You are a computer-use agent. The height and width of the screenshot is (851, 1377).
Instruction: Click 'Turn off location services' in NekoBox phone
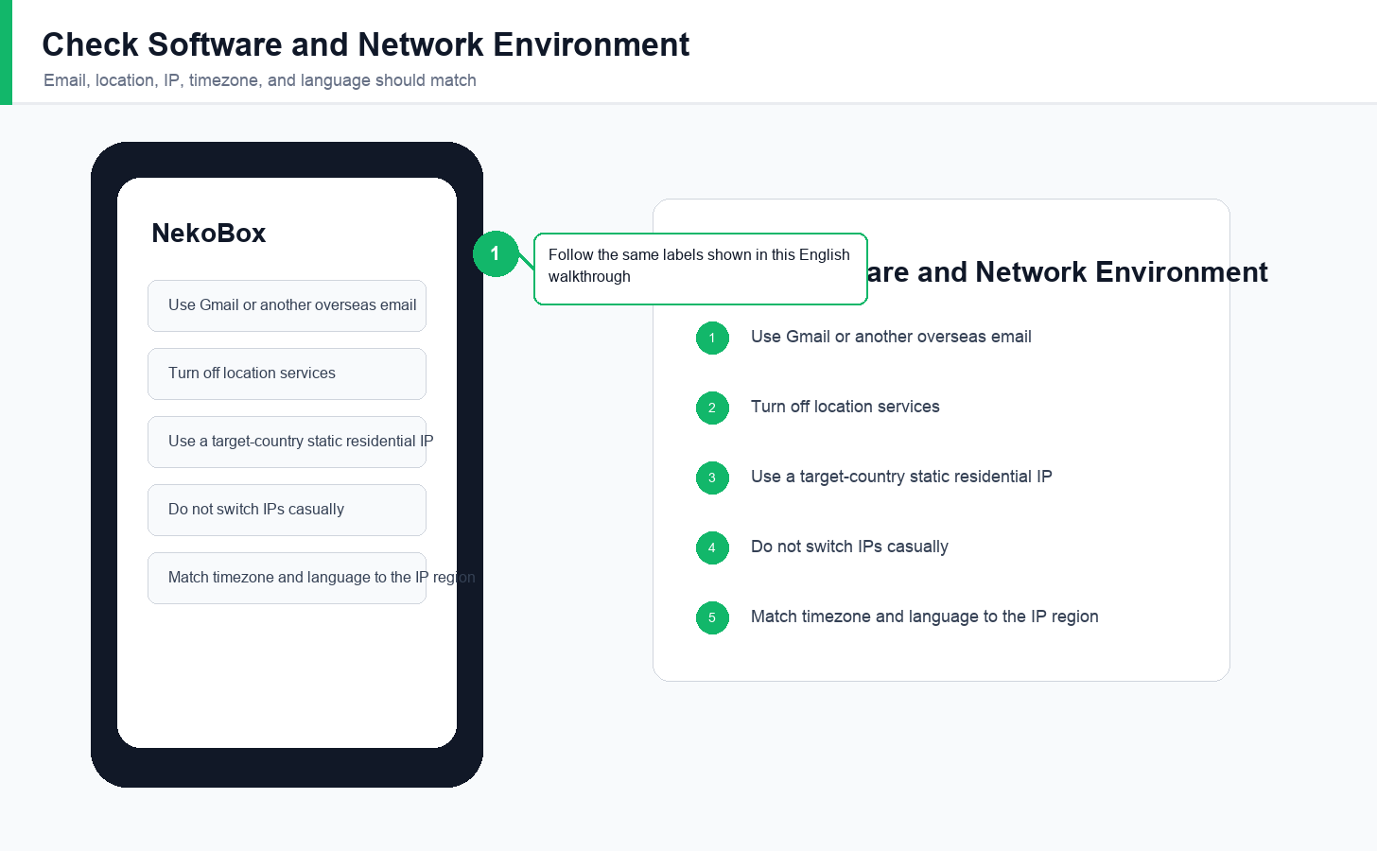point(287,373)
